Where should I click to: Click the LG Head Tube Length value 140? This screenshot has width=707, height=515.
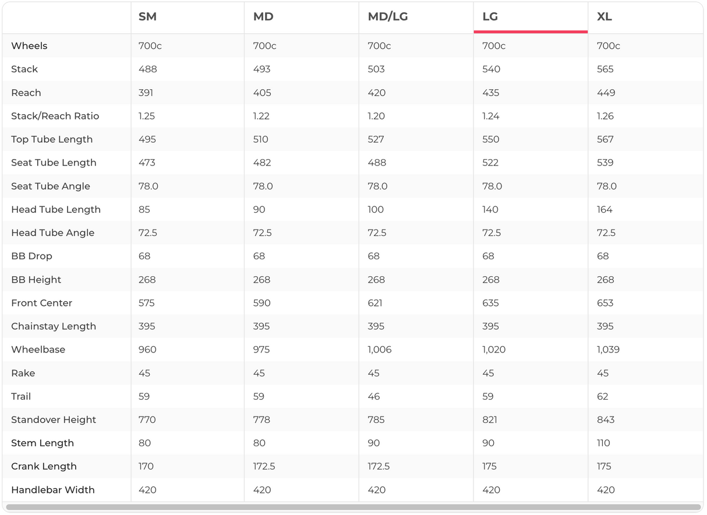pyautogui.click(x=490, y=210)
